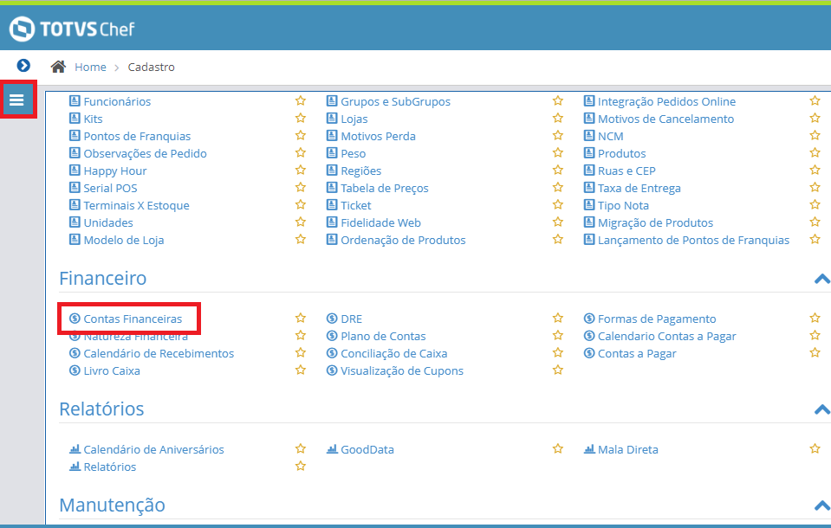Click the Serial POS form icon
831x528 pixels.
click(75, 188)
